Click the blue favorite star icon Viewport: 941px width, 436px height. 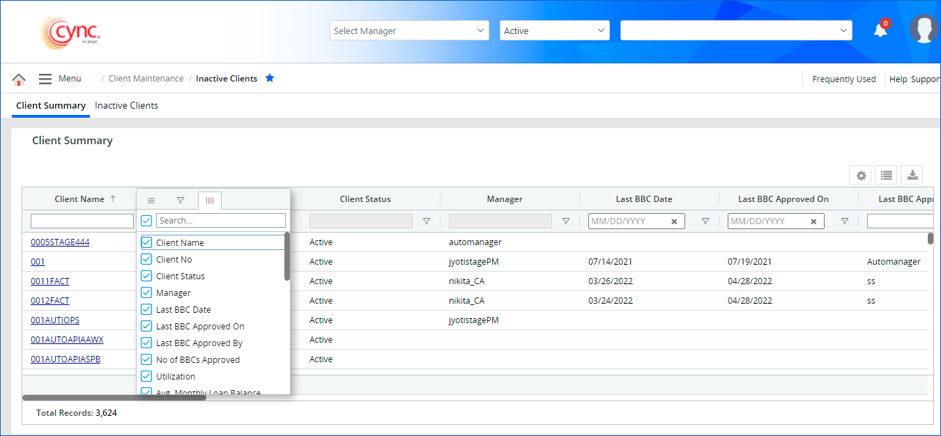click(x=270, y=78)
